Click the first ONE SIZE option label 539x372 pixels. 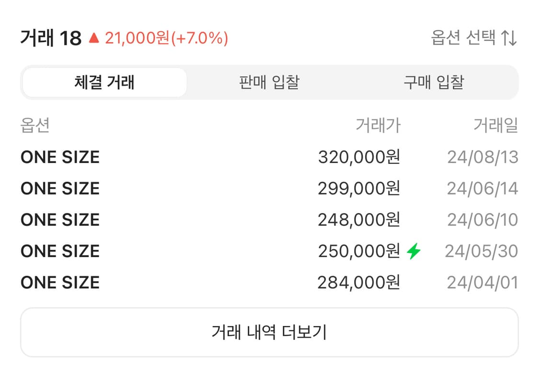coord(59,157)
